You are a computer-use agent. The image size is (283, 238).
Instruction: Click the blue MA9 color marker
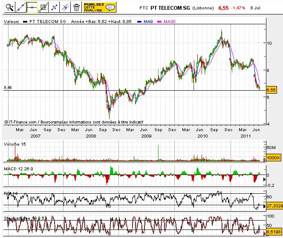click(x=139, y=22)
